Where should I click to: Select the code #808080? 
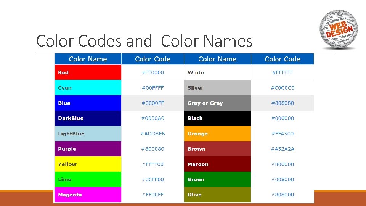(x=283, y=103)
